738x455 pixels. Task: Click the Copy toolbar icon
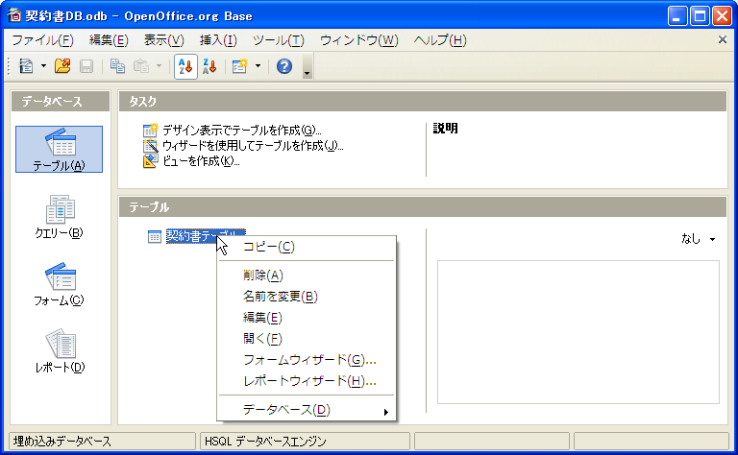pos(117,66)
